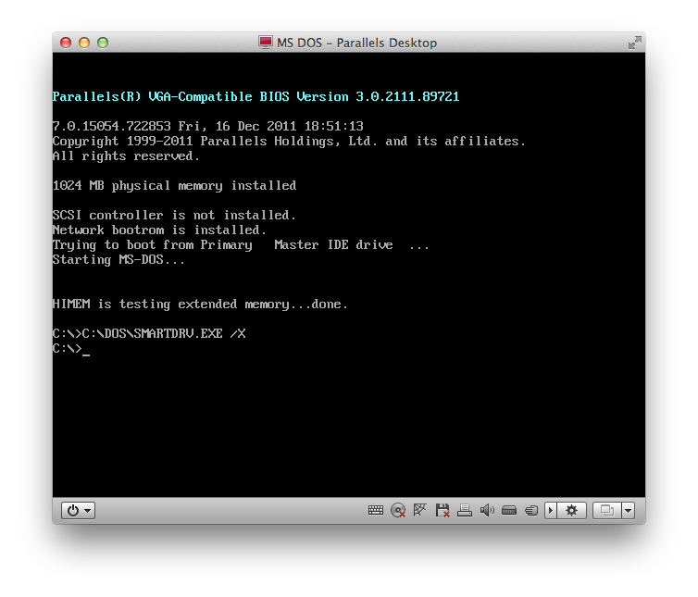Image resolution: width=698 pixels, height=597 pixels.
Task: Click the network adapter web icon
Action: pyautogui.click(x=419, y=510)
